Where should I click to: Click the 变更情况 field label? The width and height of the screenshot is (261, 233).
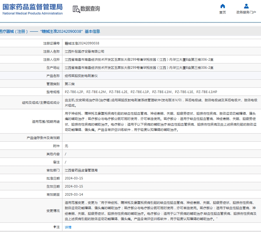point(53,211)
